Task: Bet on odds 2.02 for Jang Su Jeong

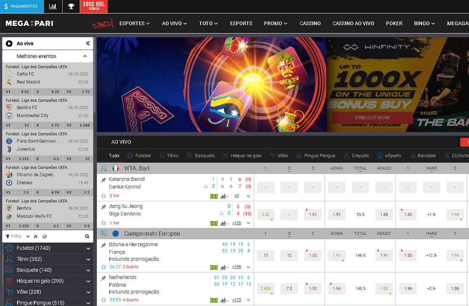Action: 265,214
